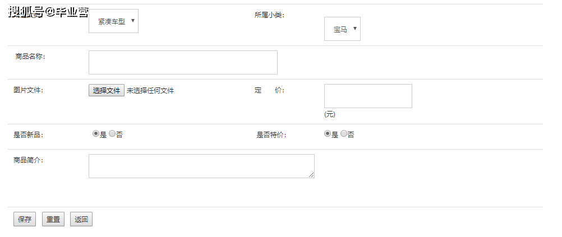Screen dimensions: 562x237
Task: Select 是 for 是否新品
Action: pos(96,134)
